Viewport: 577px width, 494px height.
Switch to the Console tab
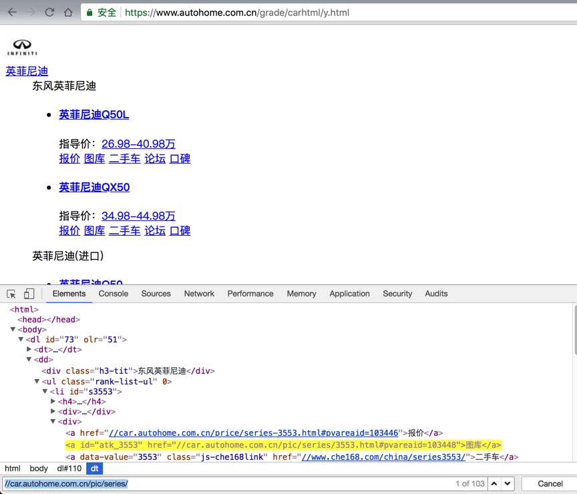point(114,294)
